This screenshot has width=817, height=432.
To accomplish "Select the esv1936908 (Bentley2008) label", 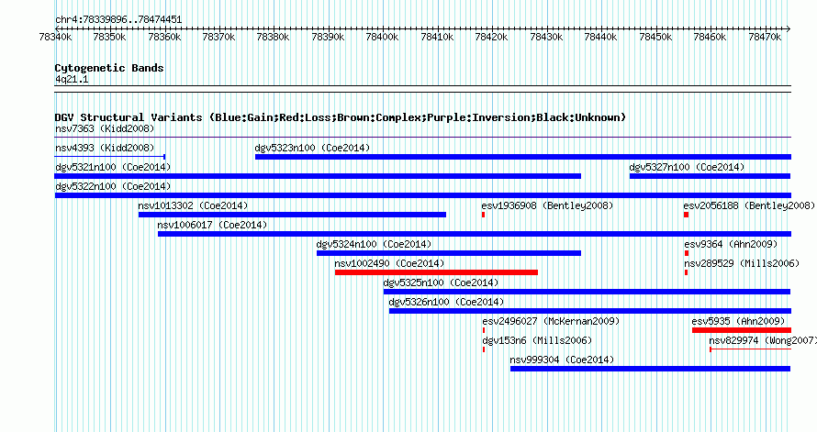I will coord(548,205).
